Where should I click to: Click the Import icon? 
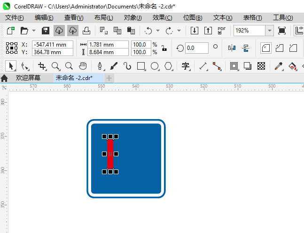click(195, 31)
